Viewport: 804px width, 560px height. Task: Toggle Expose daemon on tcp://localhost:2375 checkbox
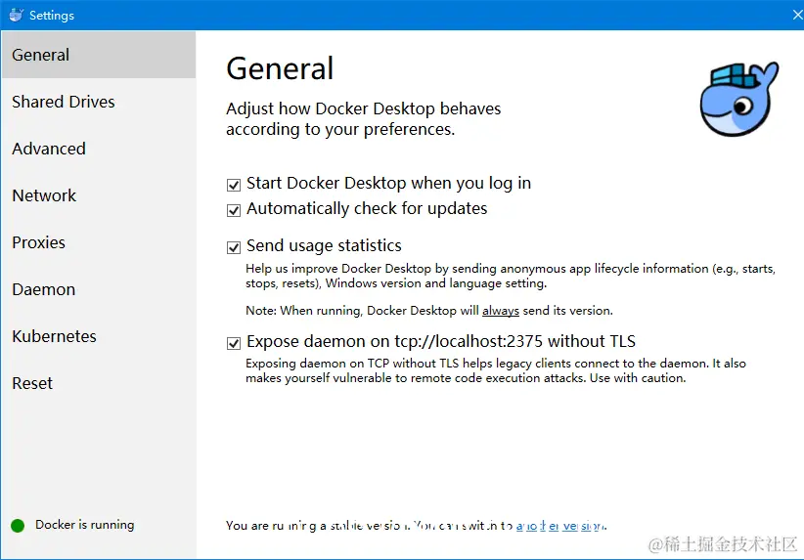(234, 343)
